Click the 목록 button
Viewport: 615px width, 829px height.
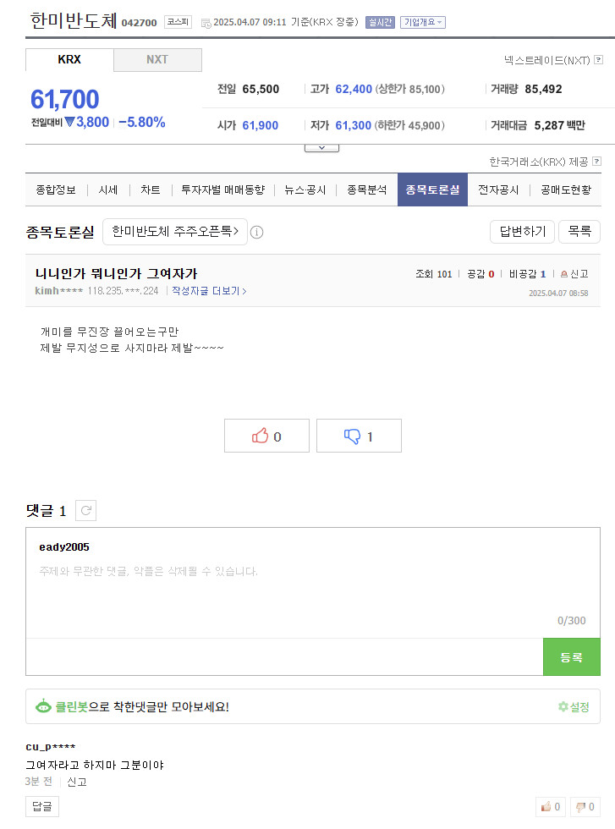579,232
